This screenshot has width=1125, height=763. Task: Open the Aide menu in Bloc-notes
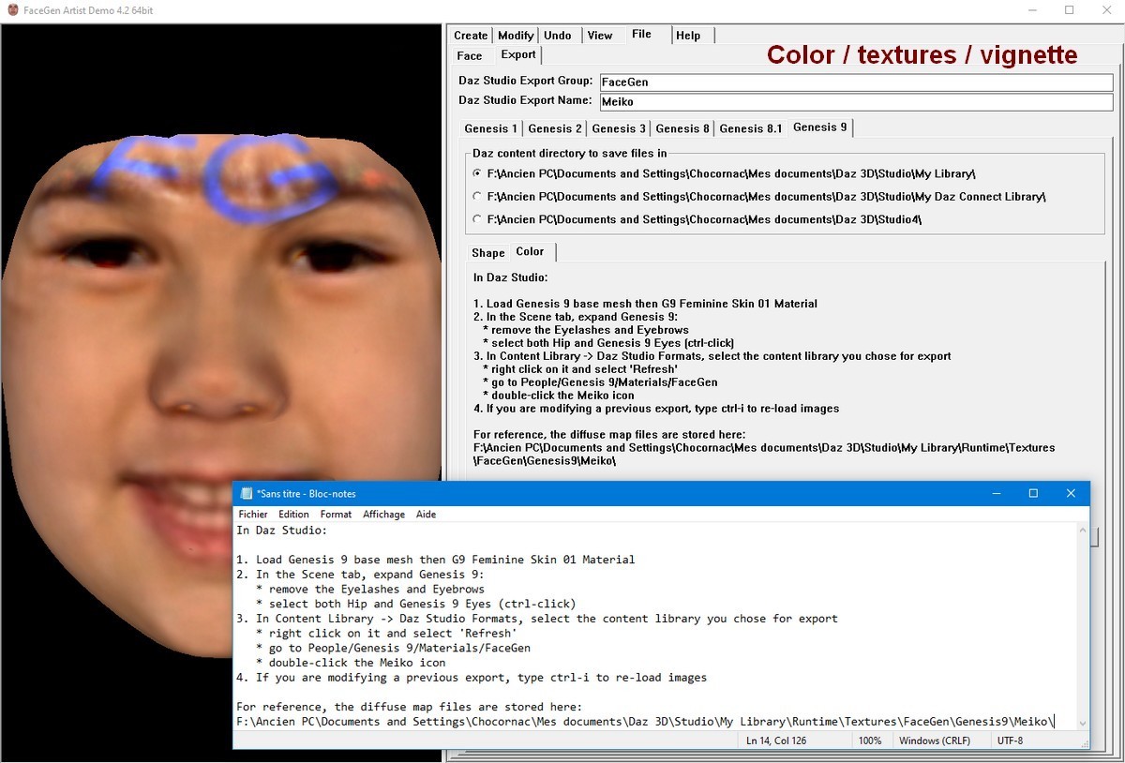click(426, 514)
